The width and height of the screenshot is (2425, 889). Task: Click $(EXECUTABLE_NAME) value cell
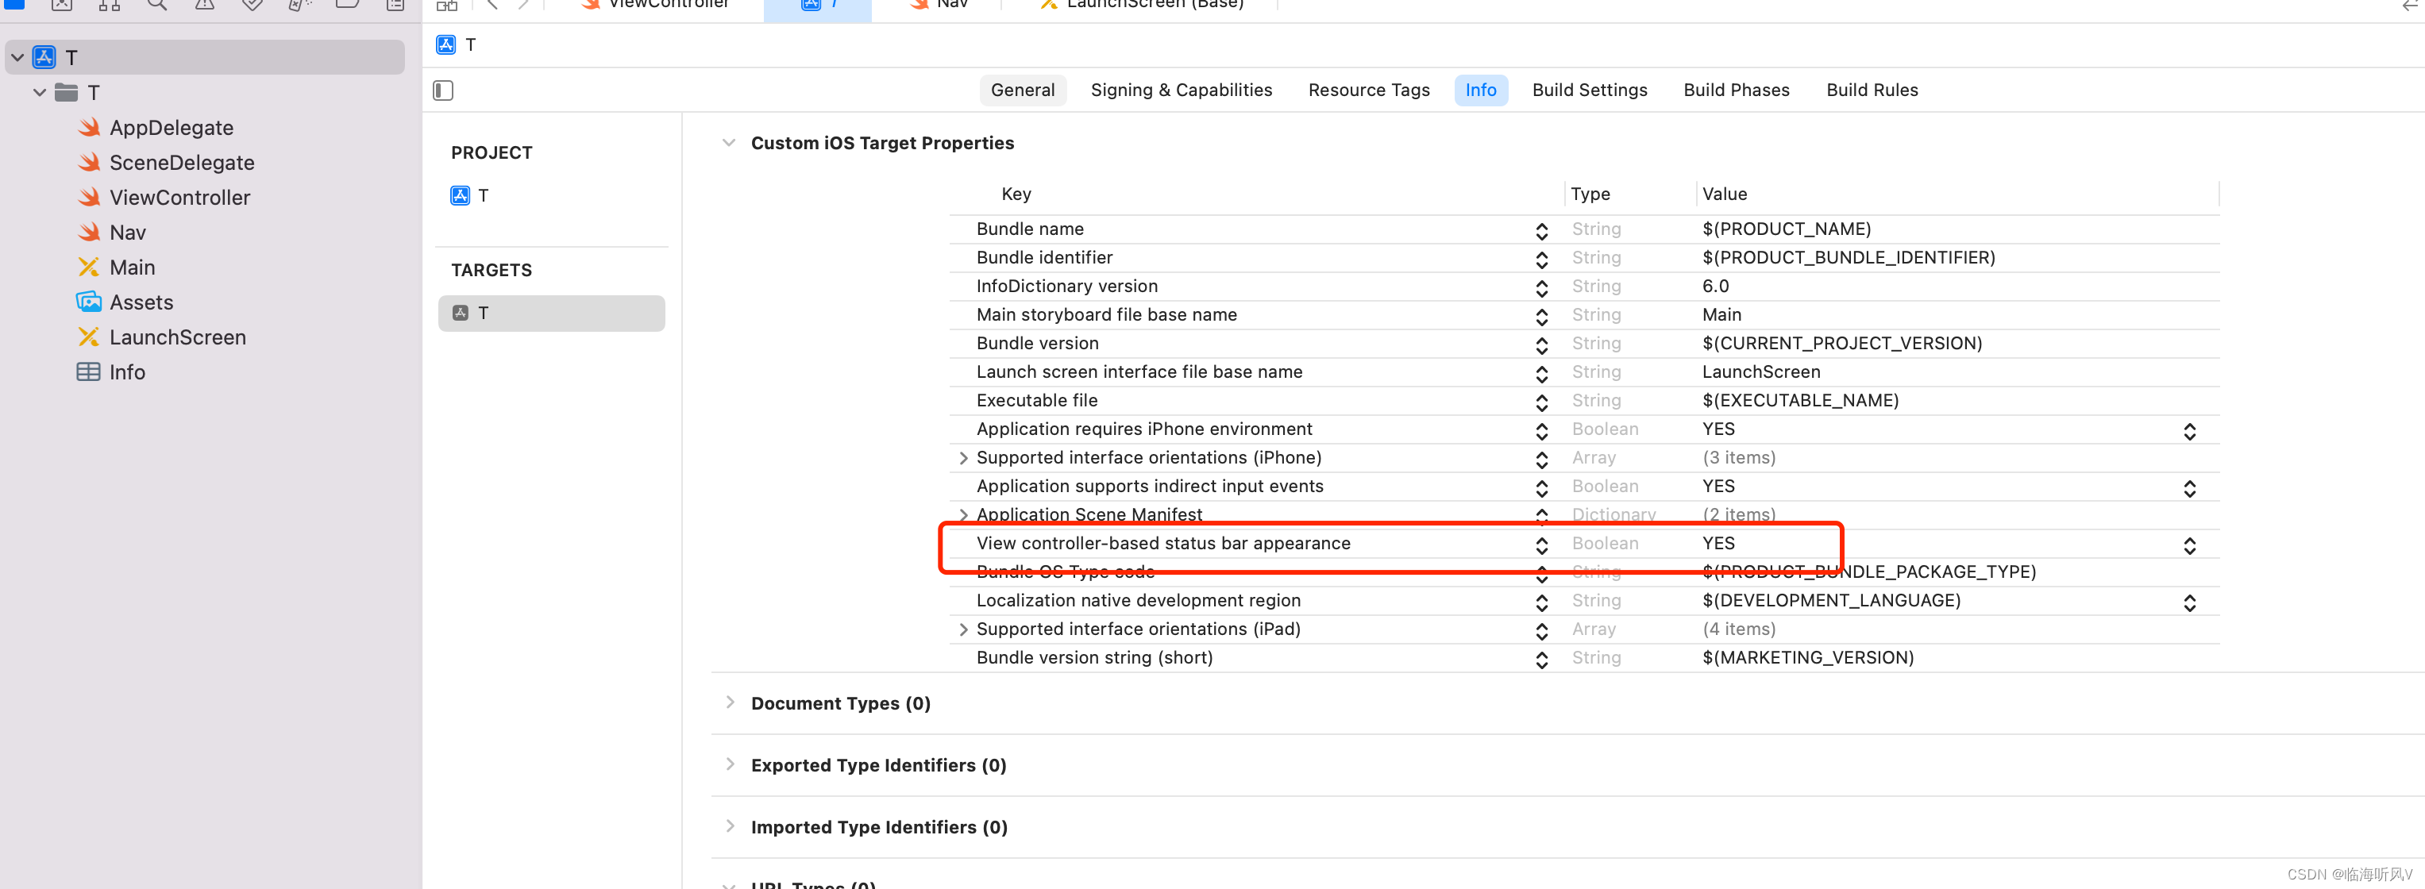coord(1800,401)
